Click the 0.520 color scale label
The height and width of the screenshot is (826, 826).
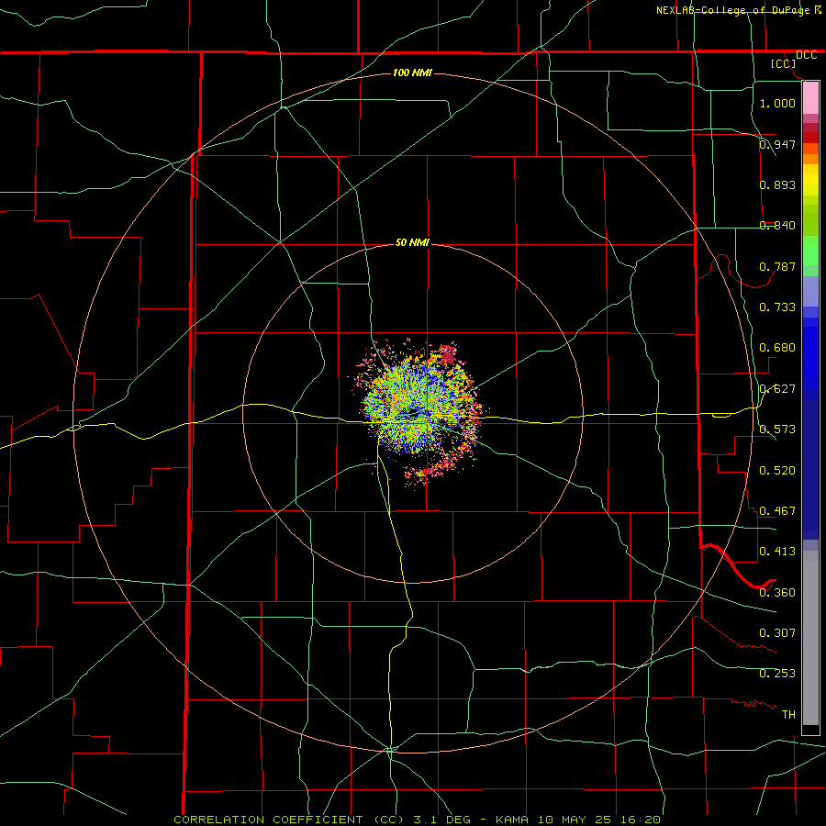tap(777, 470)
